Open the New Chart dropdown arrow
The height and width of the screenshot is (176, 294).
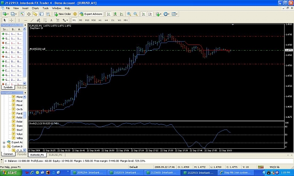8,14
